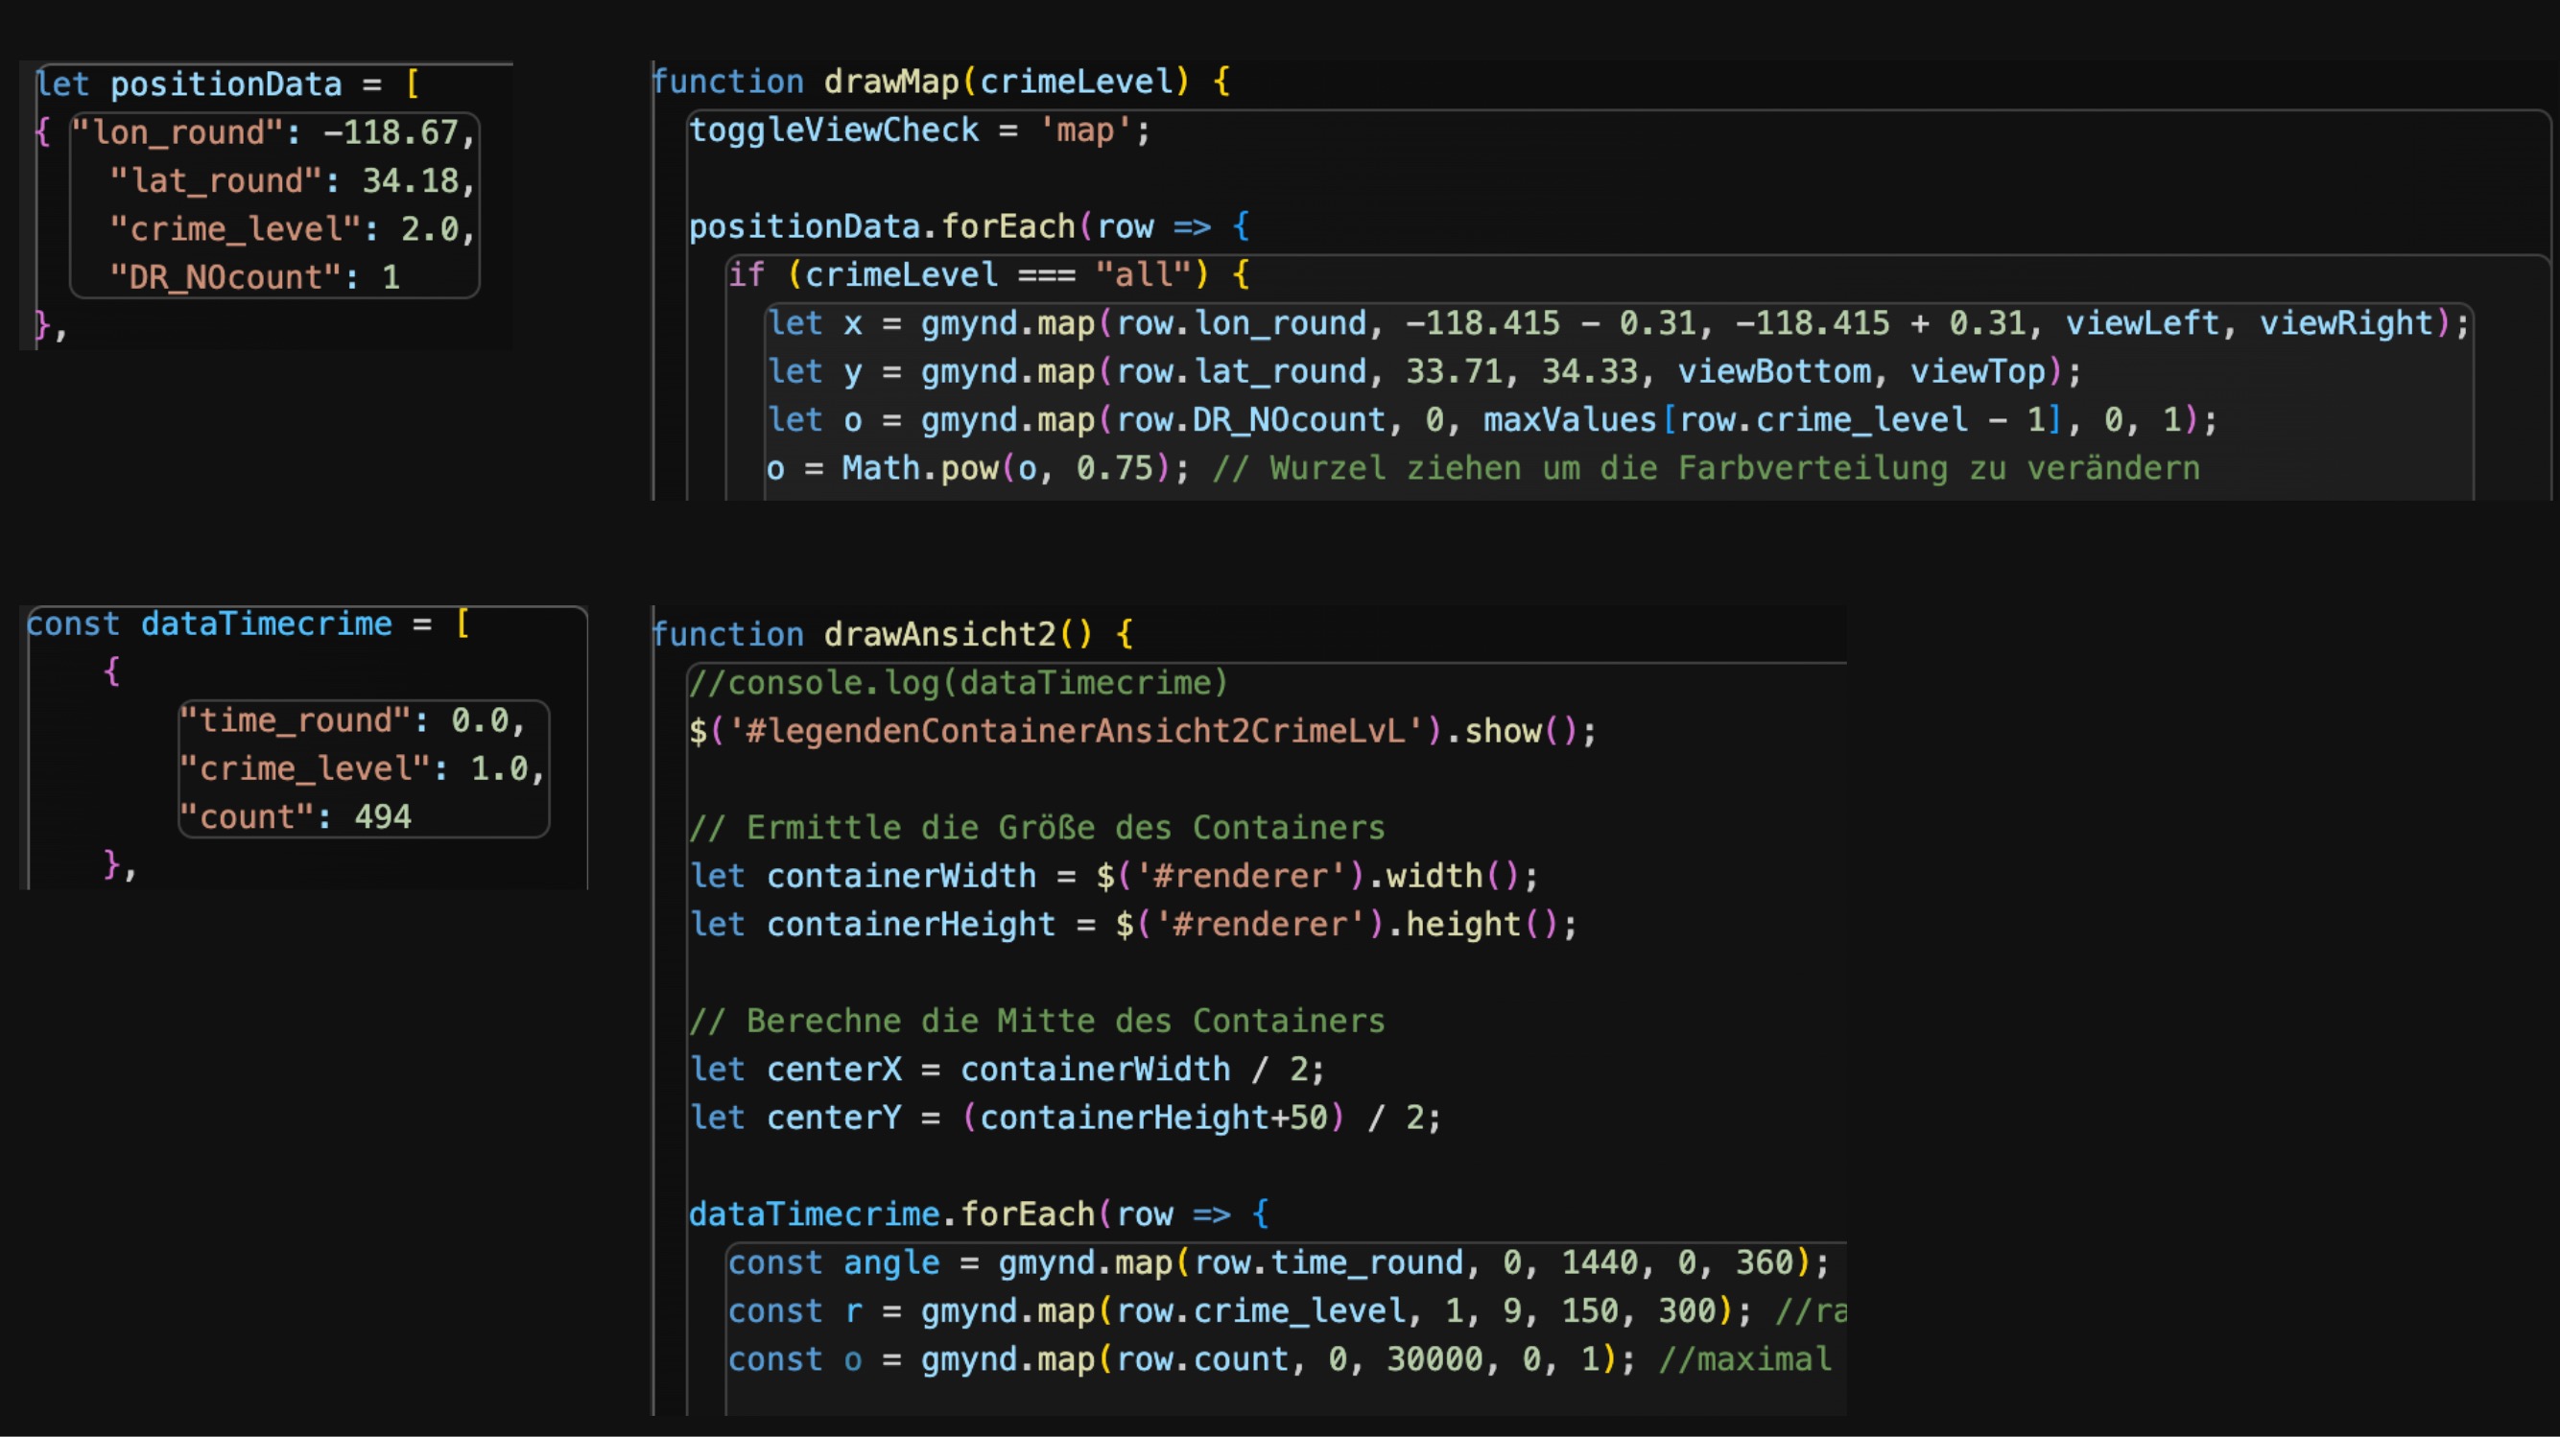Image resolution: width=2560 pixels, height=1437 pixels.
Task: Click the crimeLevel === "all" condition
Action: [x=999, y=274]
